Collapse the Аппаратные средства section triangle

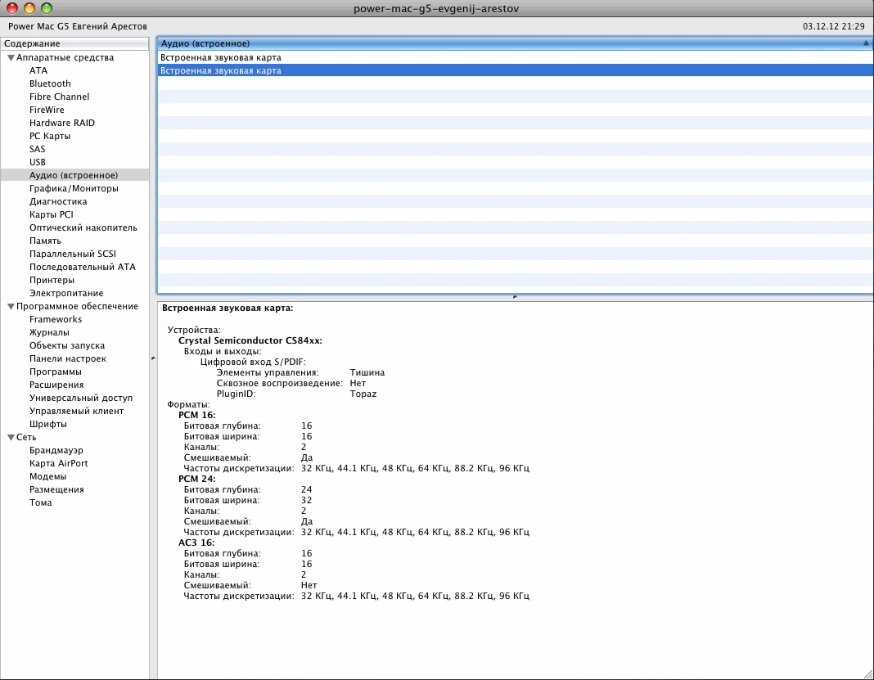11,58
